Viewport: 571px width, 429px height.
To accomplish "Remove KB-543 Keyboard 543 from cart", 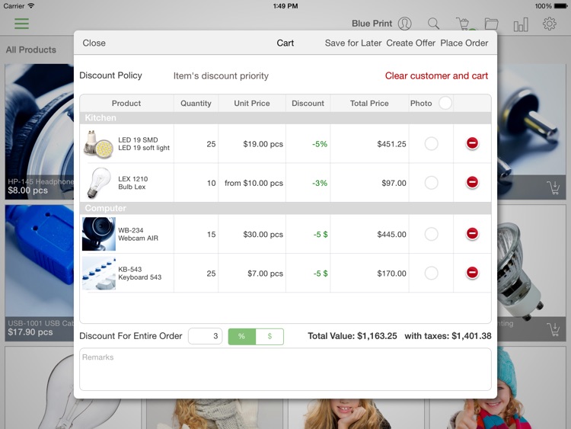I will (472, 273).
